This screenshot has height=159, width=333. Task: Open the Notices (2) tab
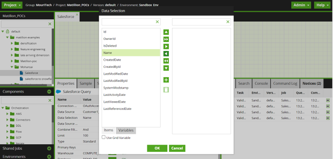pyautogui.click(x=312, y=83)
